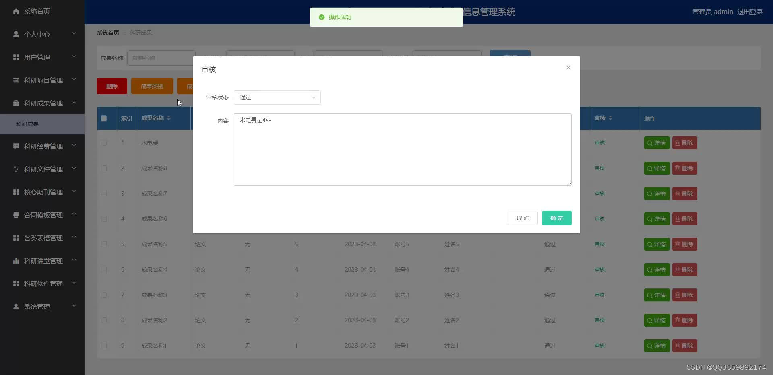Click the grid icon for 用户管理
The width and height of the screenshot is (773, 375).
click(x=16, y=57)
